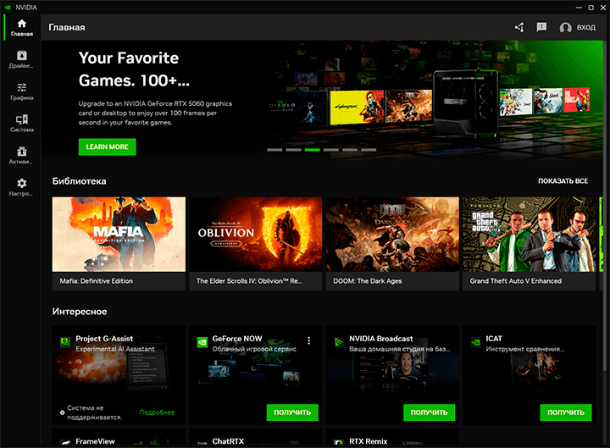Open the ChatRTX card
The image size is (610, 448).
click(256, 437)
